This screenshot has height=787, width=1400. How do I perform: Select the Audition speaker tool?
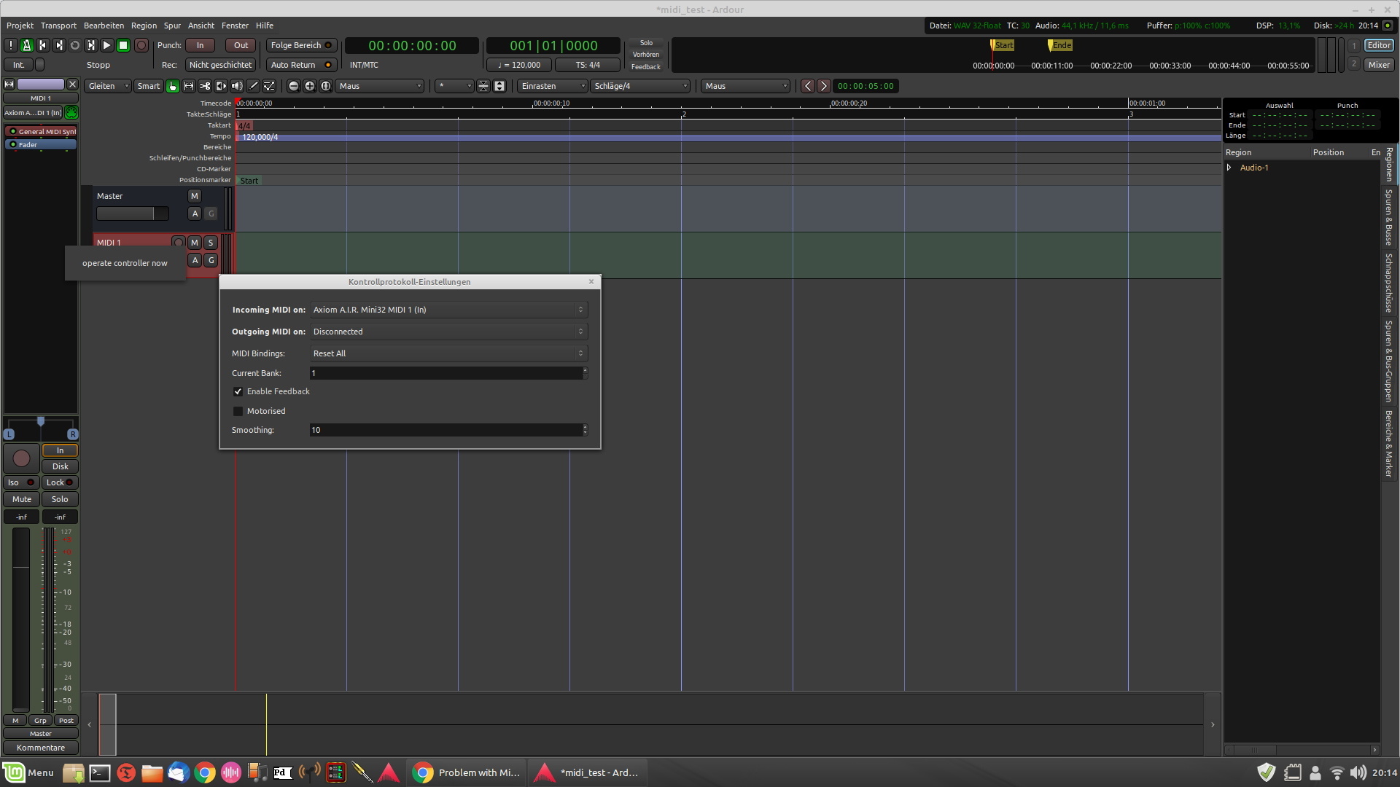pos(237,86)
